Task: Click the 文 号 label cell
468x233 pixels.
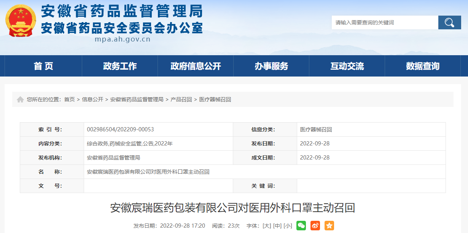Action: 52,186
